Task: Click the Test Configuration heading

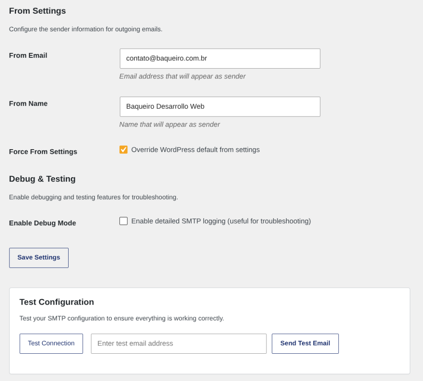Action: (57, 302)
